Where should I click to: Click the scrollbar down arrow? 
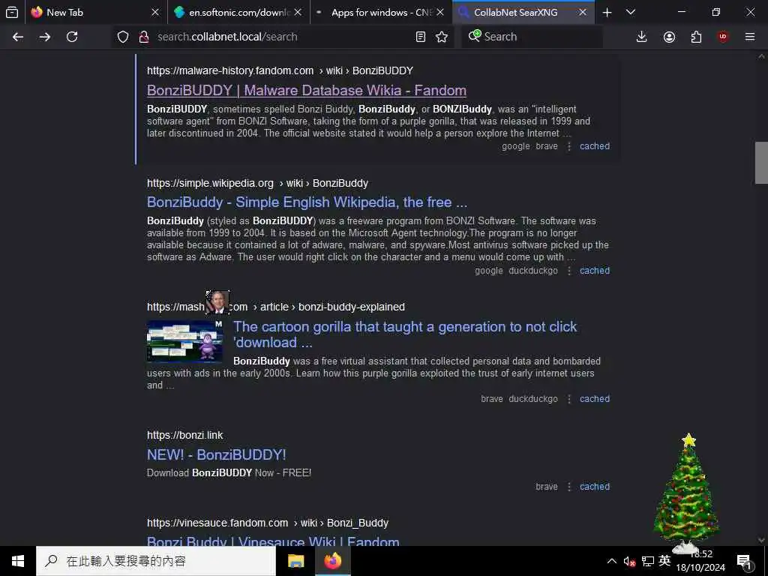pos(761,540)
